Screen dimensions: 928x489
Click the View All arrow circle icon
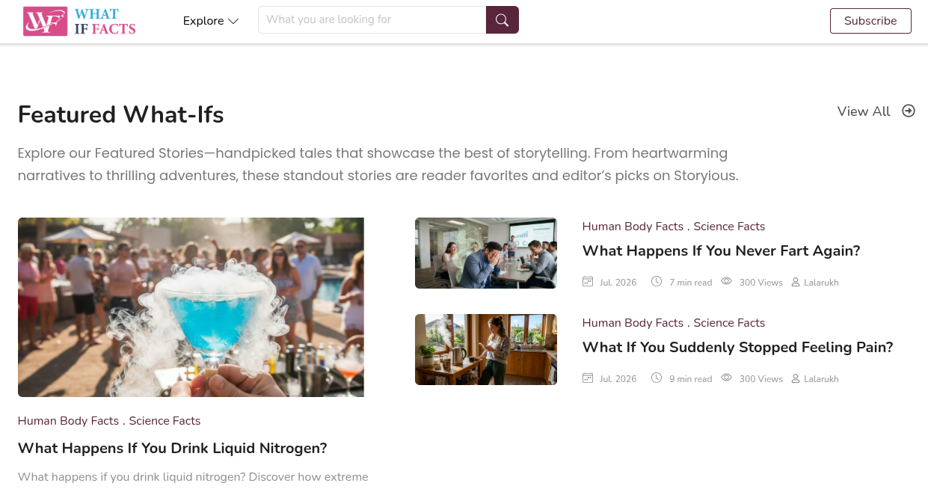909,111
